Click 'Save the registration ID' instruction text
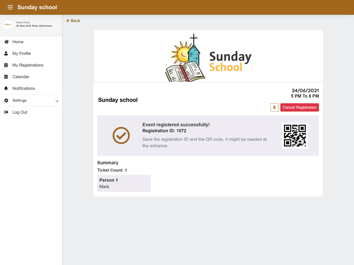The height and width of the screenshot is (265, 354). 205,142
